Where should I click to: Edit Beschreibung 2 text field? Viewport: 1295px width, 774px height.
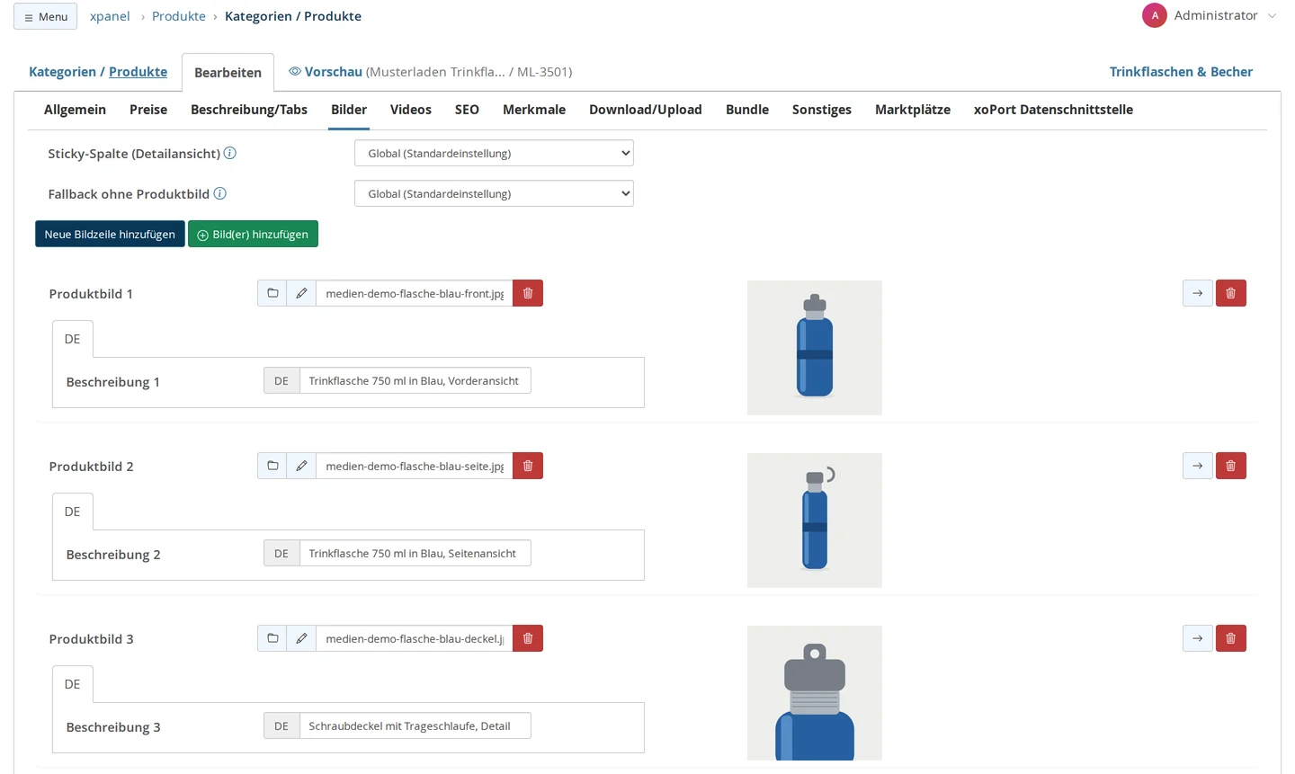(415, 553)
